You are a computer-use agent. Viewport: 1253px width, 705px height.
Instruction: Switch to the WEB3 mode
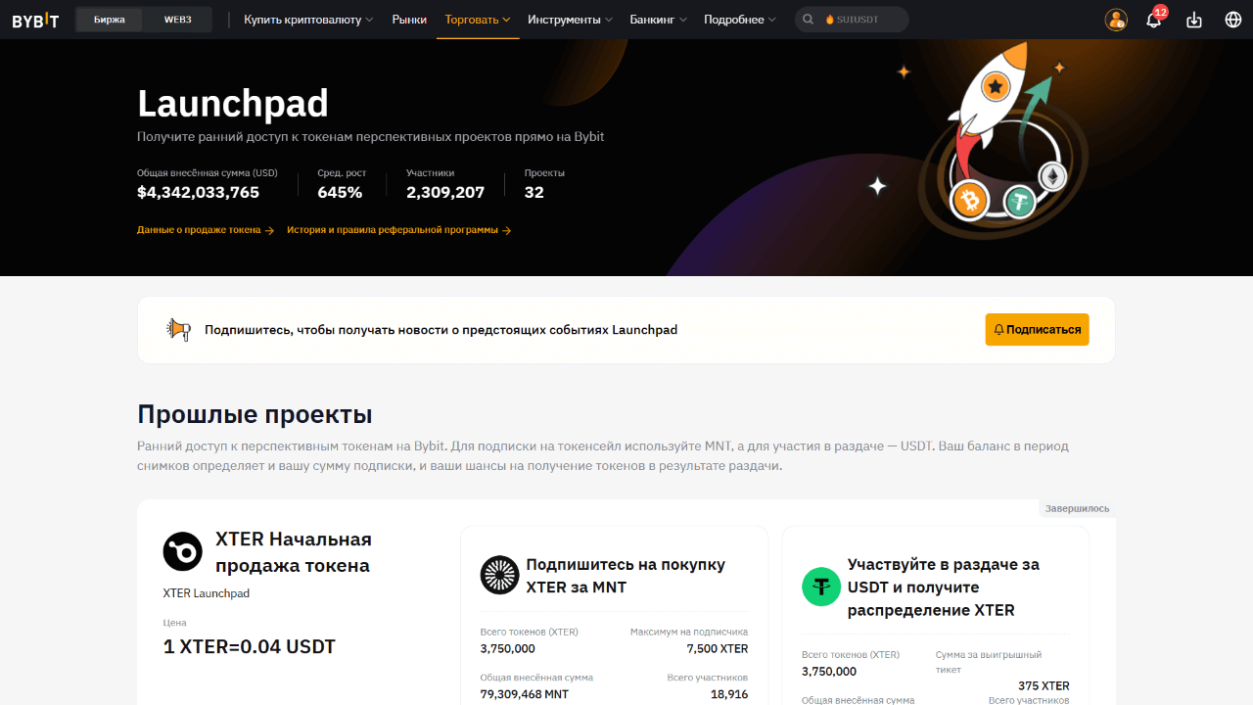coord(177,20)
